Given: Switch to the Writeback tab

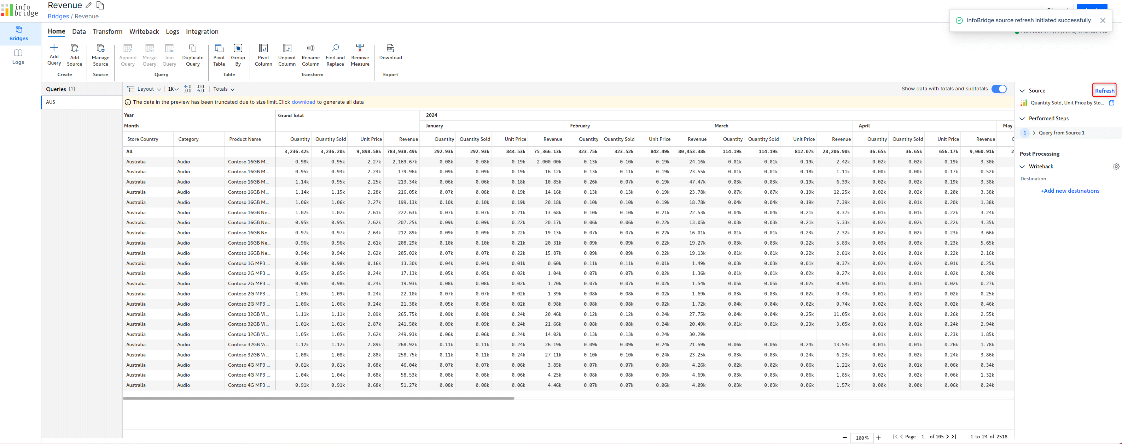Looking at the screenshot, I should (144, 31).
